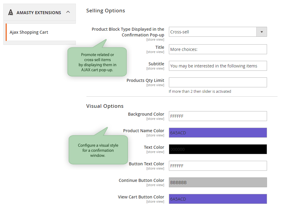The width and height of the screenshot is (289, 212).
Task: Click the dropdown arrow beside Cross-sell
Action: (261, 32)
